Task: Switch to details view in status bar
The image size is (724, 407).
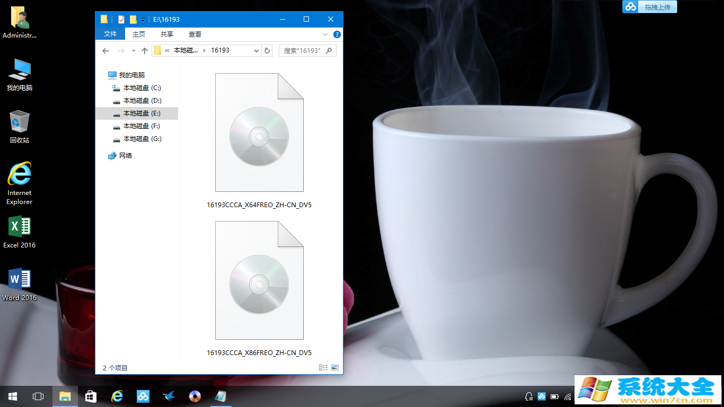Action: pos(323,367)
